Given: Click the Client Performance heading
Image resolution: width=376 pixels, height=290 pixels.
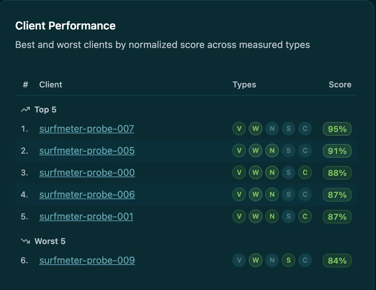Looking at the screenshot, I should coord(66,26).
